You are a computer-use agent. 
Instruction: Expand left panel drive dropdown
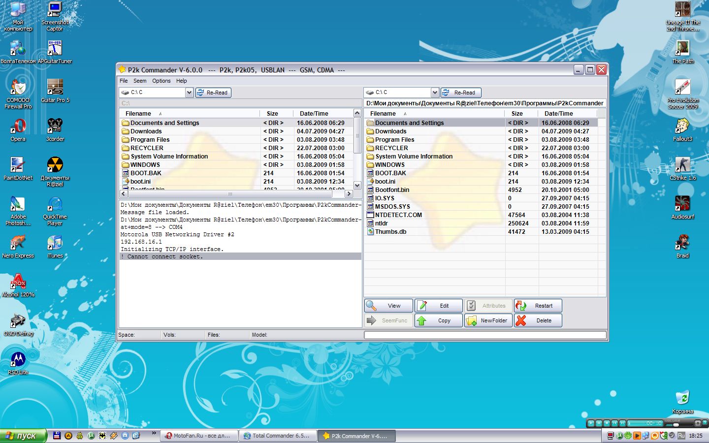(x=189, y=93)
